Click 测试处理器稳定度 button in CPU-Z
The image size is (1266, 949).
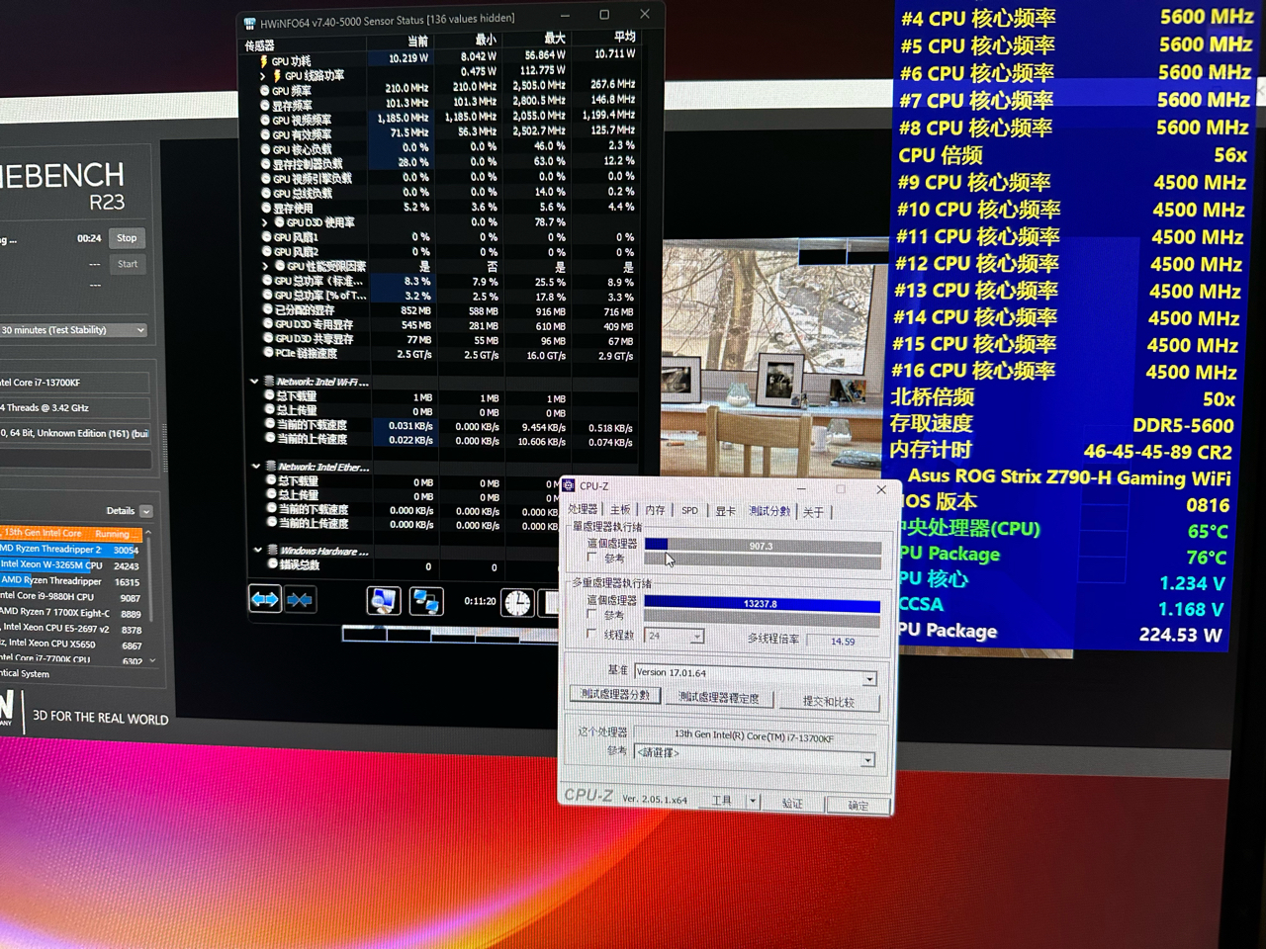719,698
